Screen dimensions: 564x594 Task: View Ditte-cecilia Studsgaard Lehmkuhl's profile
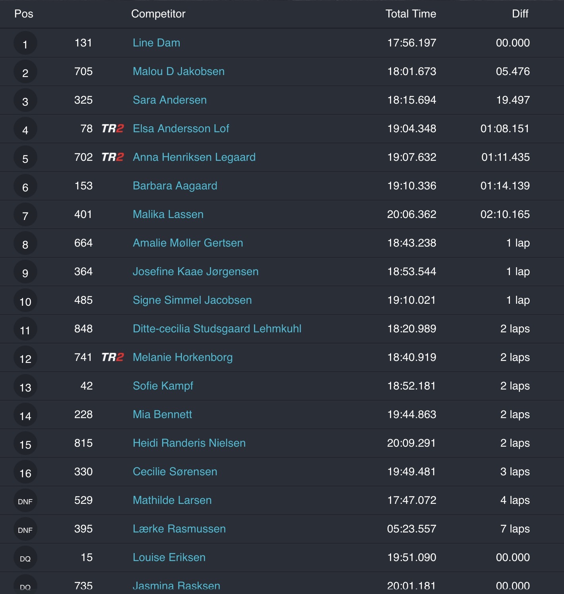click(x=217, y=329)
